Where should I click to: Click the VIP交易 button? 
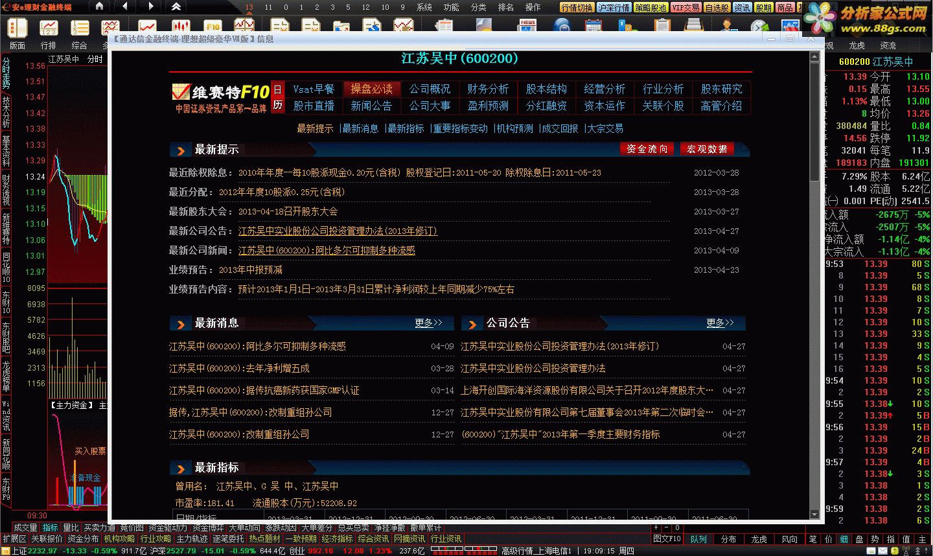coord(686,8)
